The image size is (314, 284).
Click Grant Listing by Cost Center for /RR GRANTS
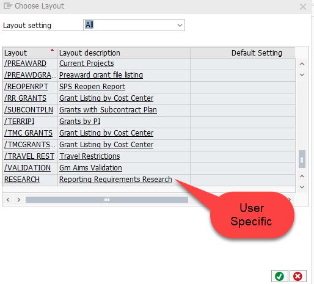(x=106, y=98)
